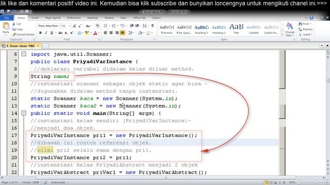Screen dimensions: 330x185
Task: Click the Indonesian language indicator
Action: [x=58, y=182]
